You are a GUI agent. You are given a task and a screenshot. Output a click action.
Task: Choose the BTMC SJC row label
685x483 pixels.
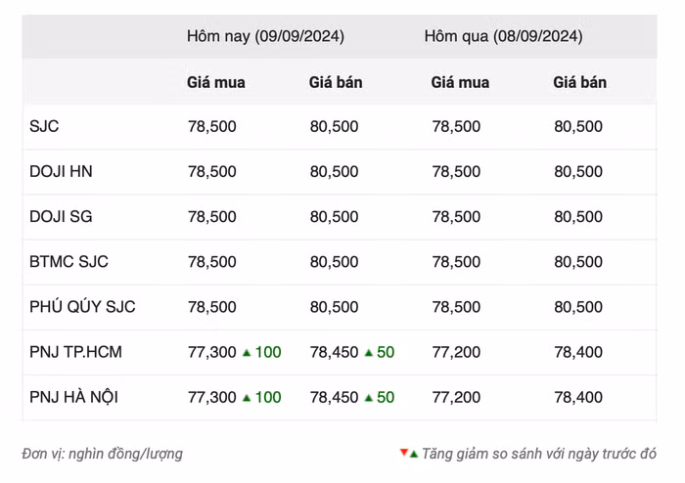click(68, 261)
